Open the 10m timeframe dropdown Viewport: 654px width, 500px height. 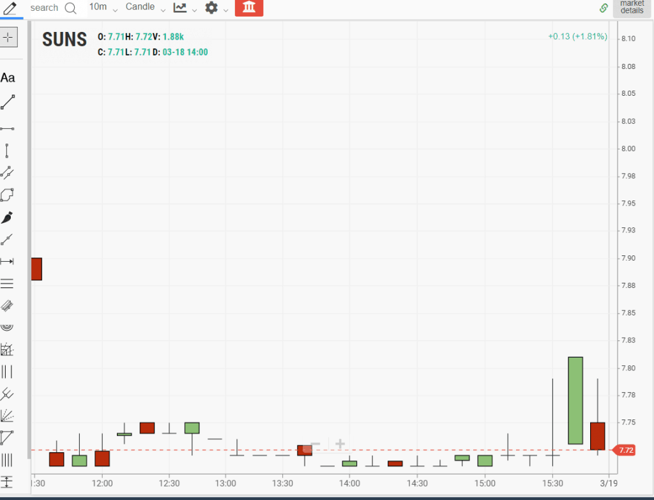coord(103,8)
